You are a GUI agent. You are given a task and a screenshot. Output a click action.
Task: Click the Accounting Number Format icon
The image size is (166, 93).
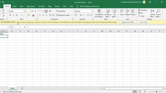coord(76,15)
